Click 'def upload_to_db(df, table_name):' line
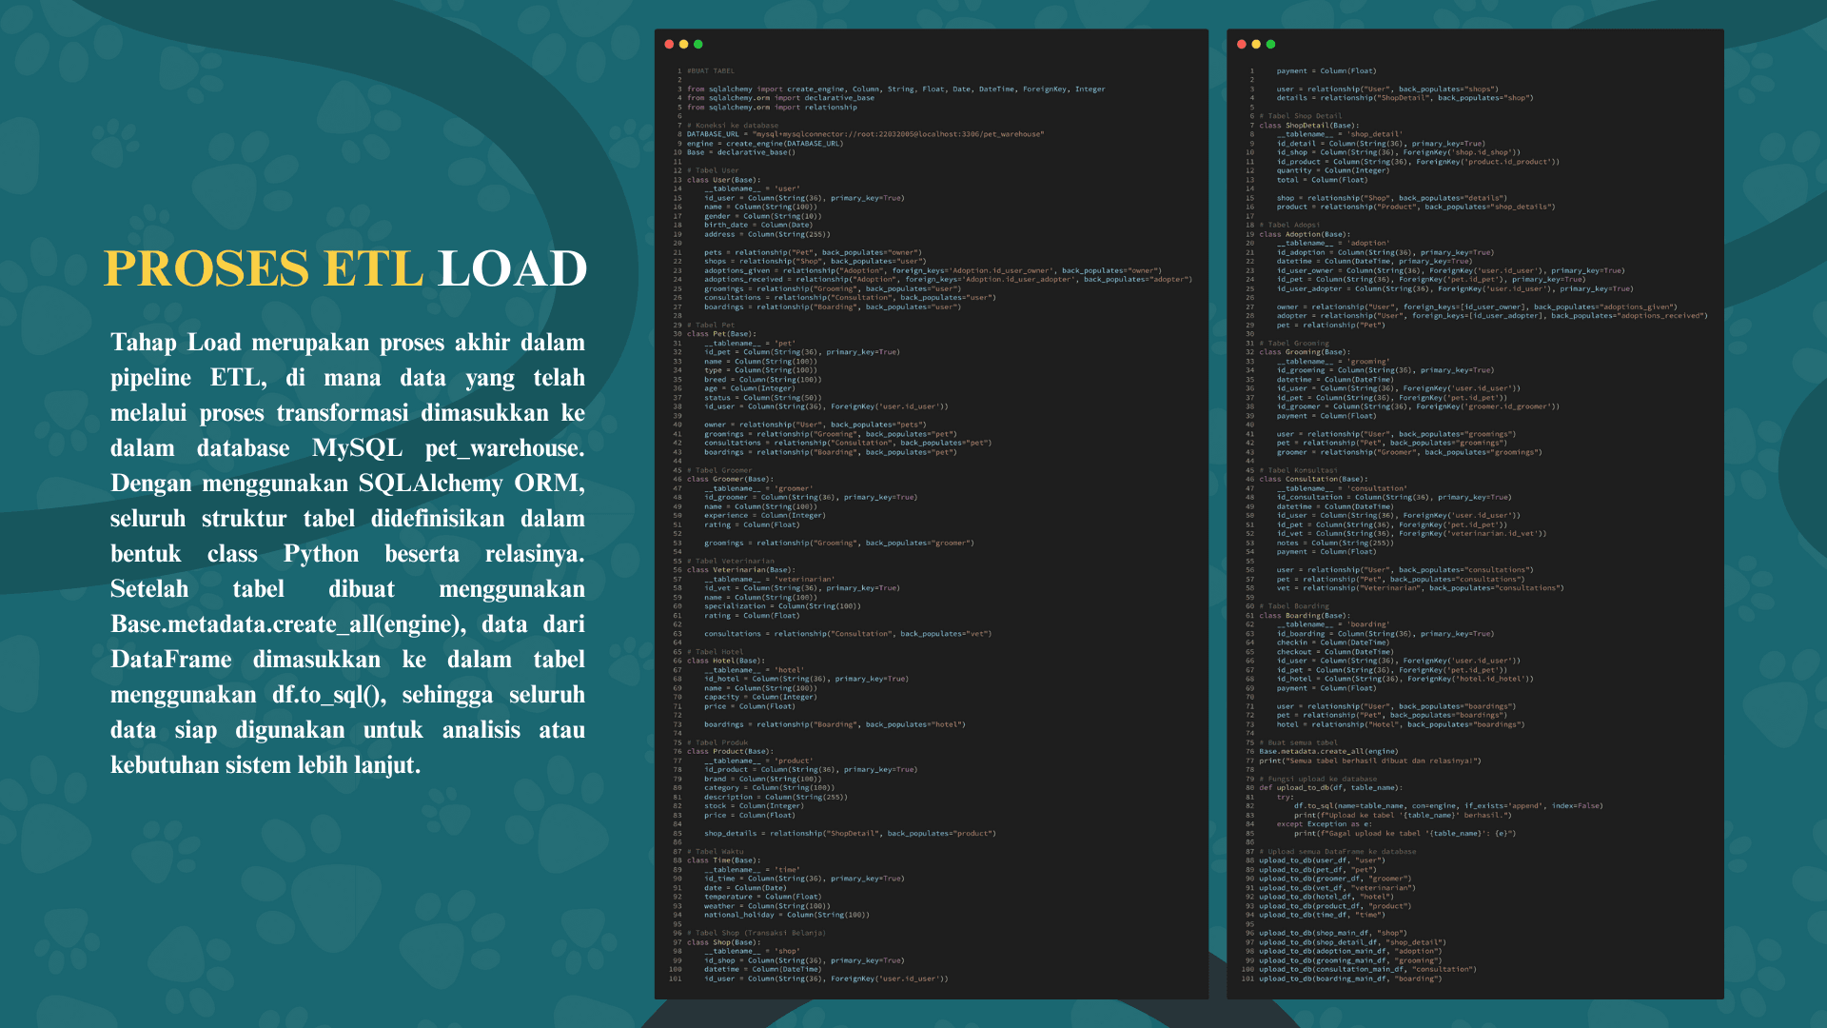The width and height of the screenshot is (1827, 1028). (x=1329, y=788)
